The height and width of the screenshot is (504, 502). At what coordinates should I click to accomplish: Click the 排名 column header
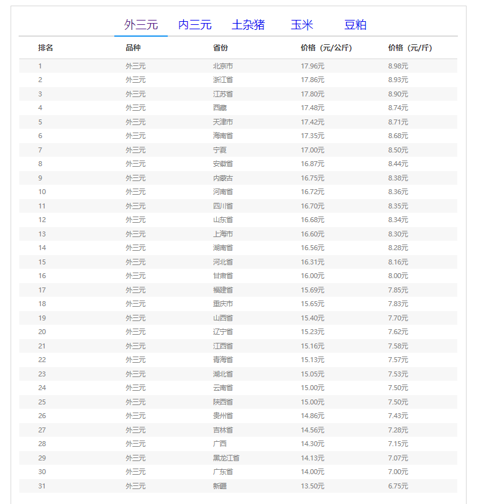(45, 48)
